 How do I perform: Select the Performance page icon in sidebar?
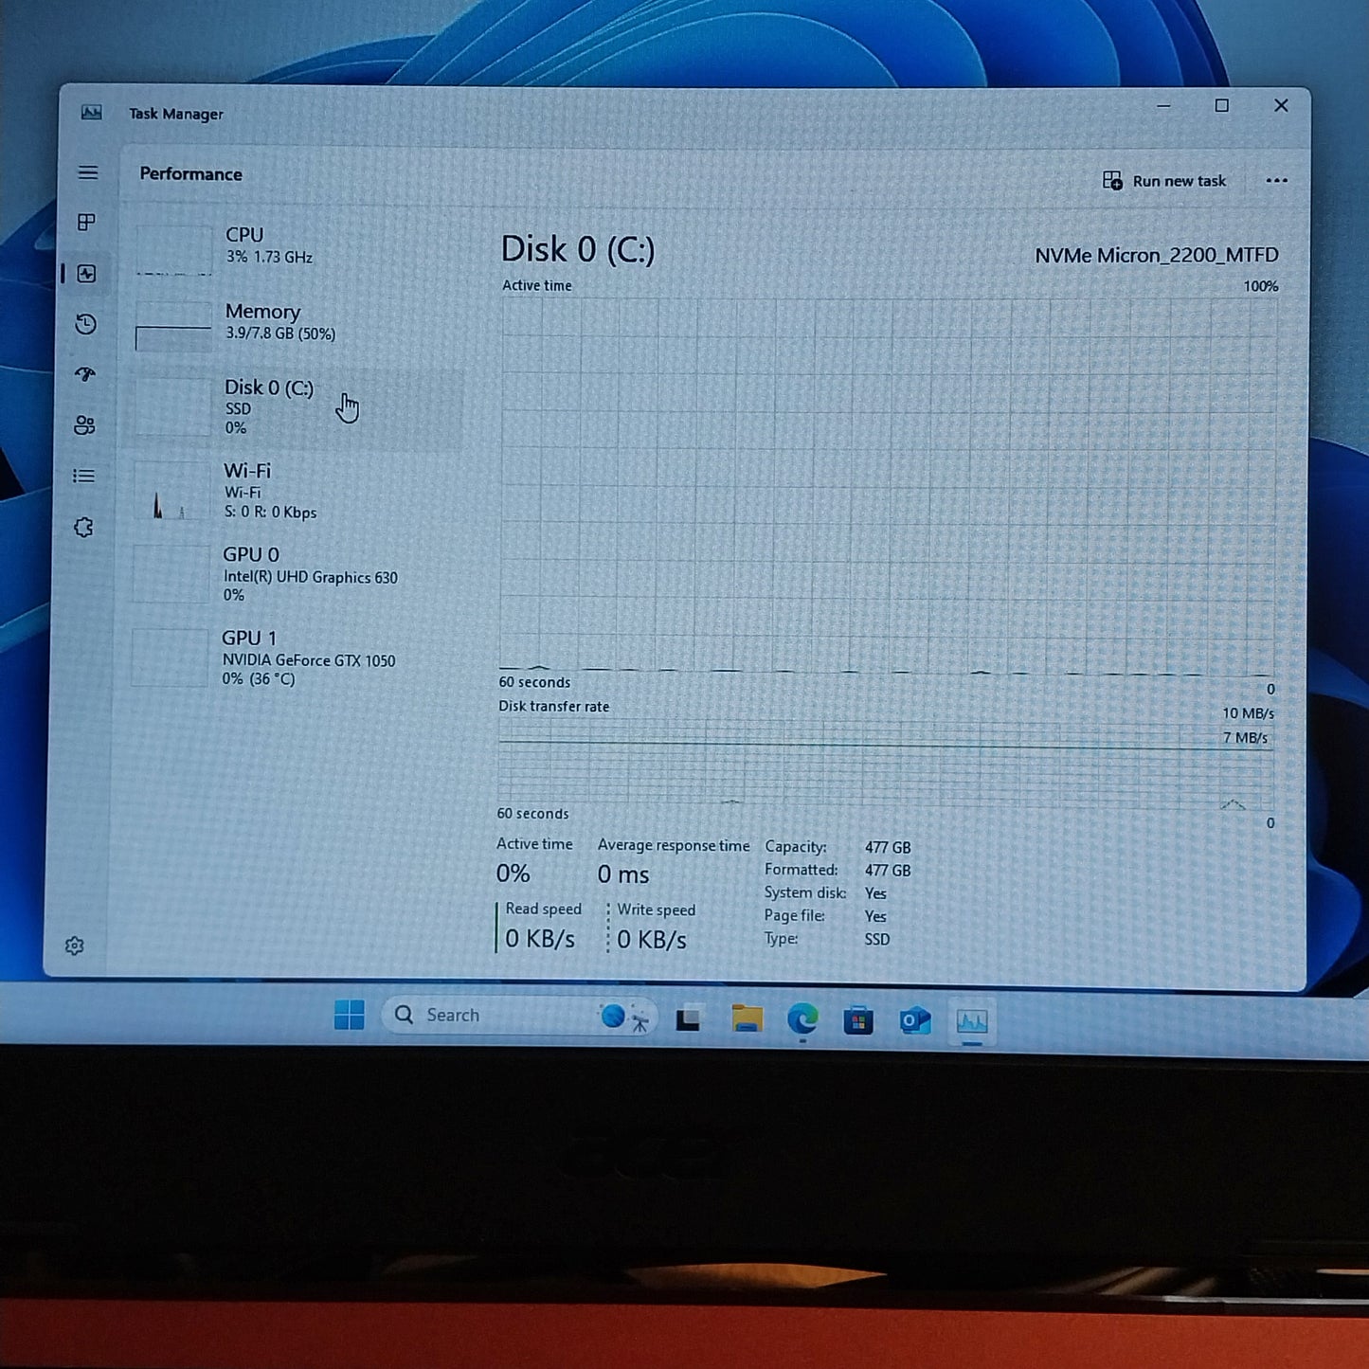(x=86, y=274)
